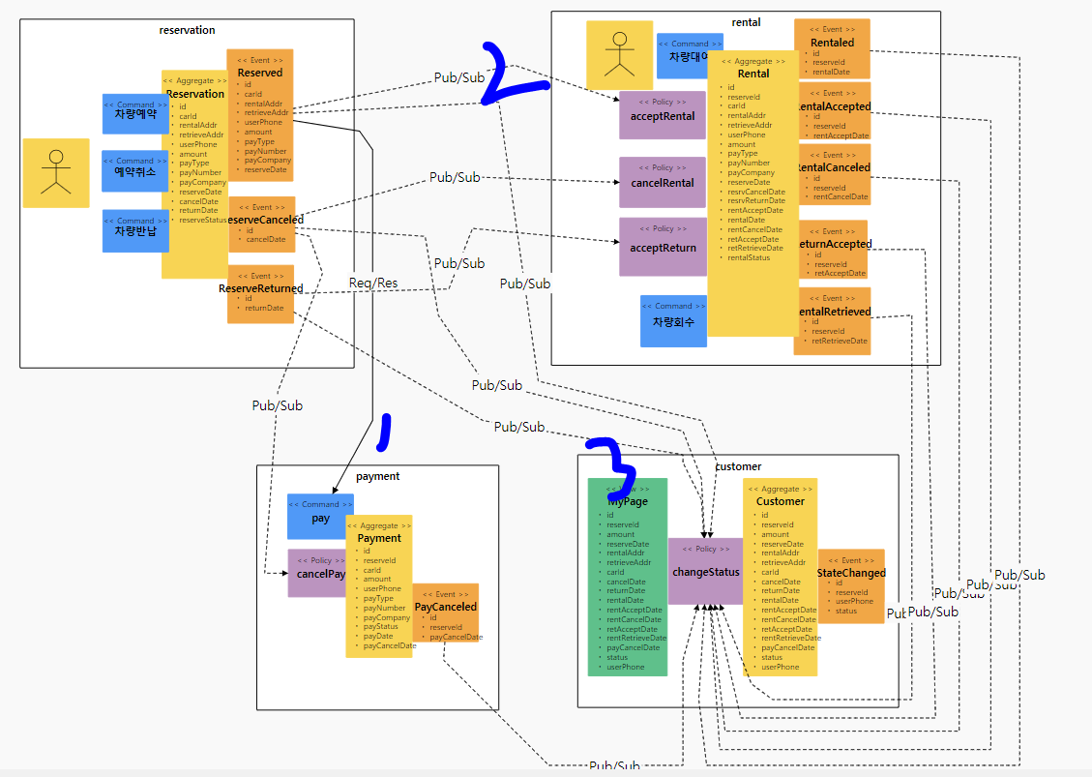Select the cancelPay policy sticky
This screenshot has width=1092, height=777.
(x=317, y=573)
